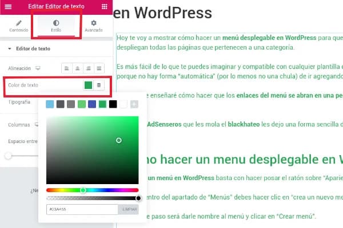
Task: Click the 'hacer un menu desplegable' heading
Action: [x=245, y=160]
